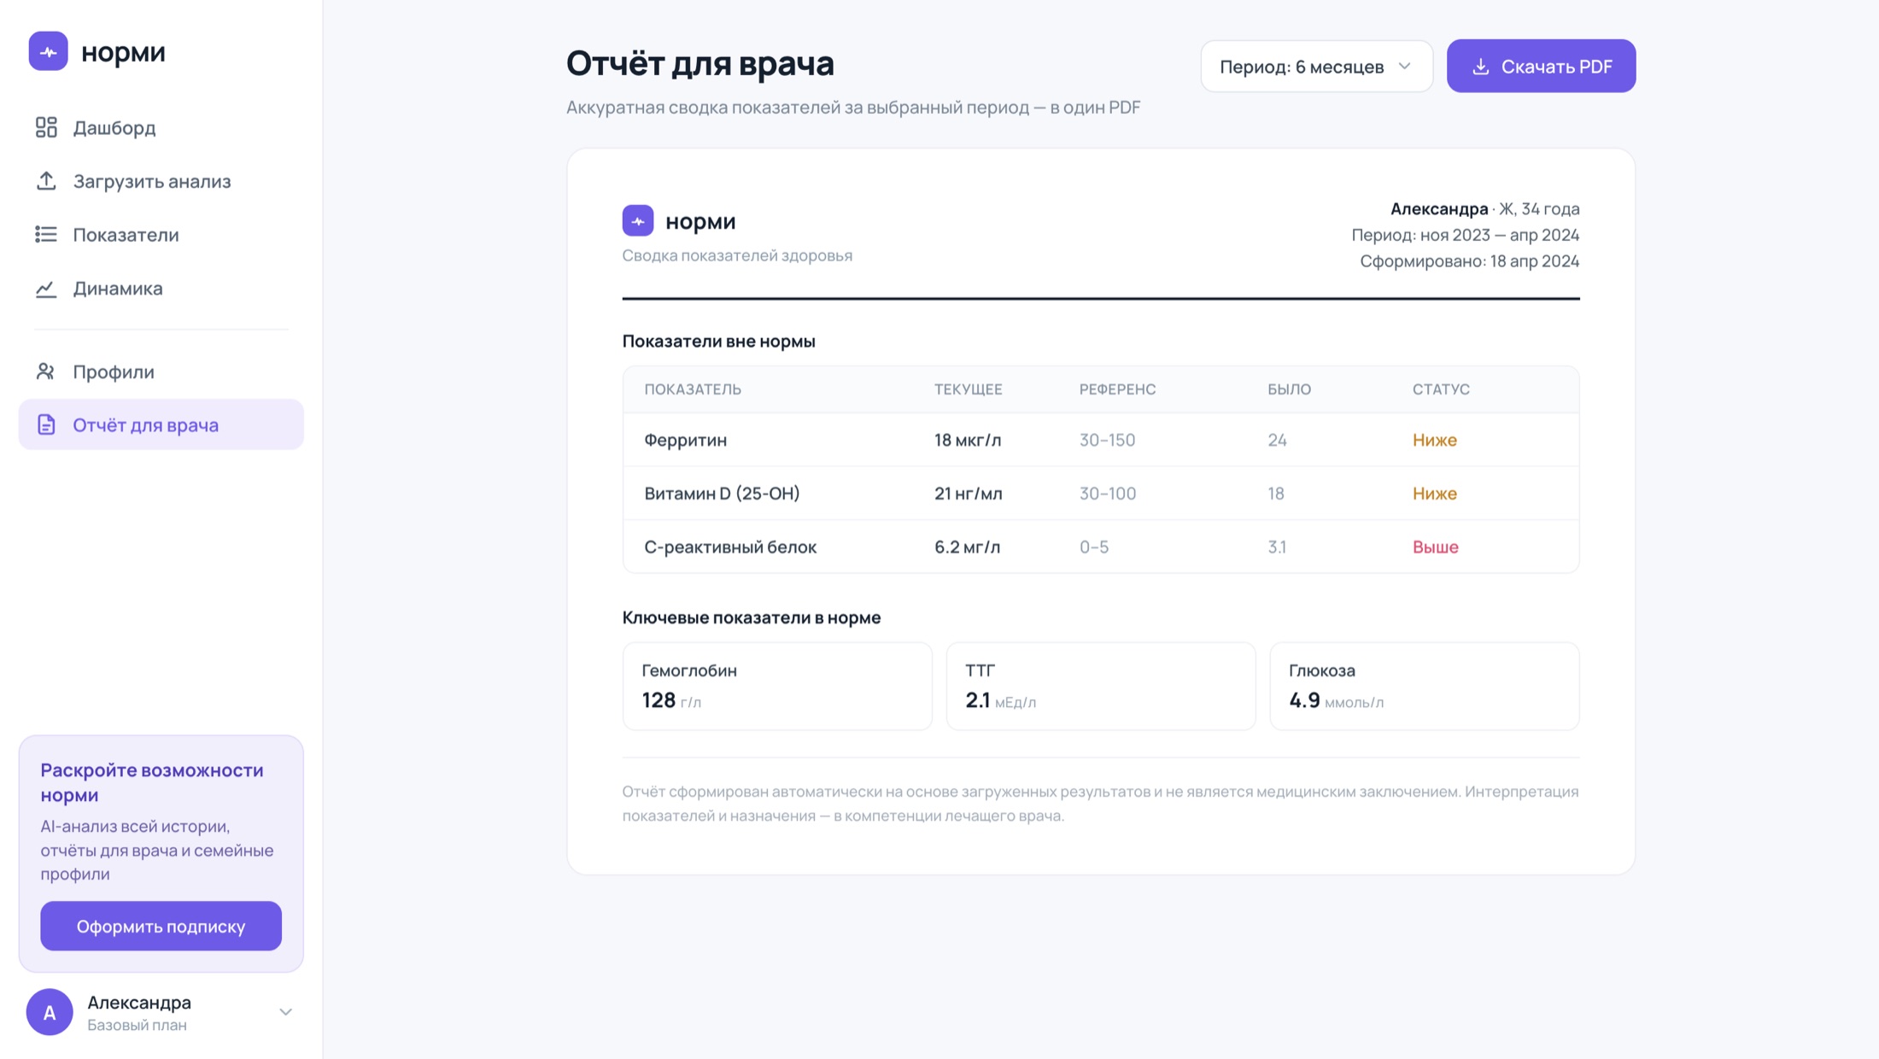Viewport: 1879px width, 1059px height.
Task: Click previous value 3.1 for С-реактивный белок
Action: (1277, 547)
